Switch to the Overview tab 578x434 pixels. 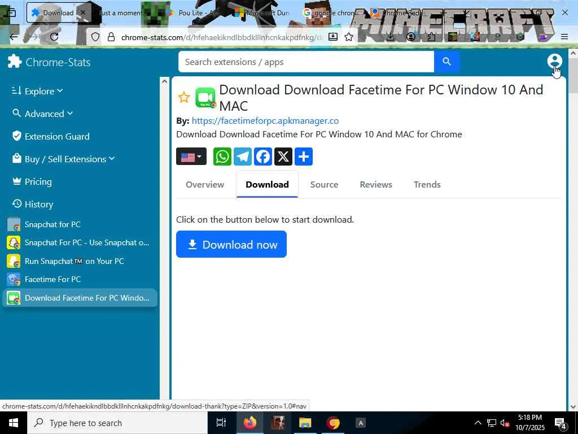[204, 185]
